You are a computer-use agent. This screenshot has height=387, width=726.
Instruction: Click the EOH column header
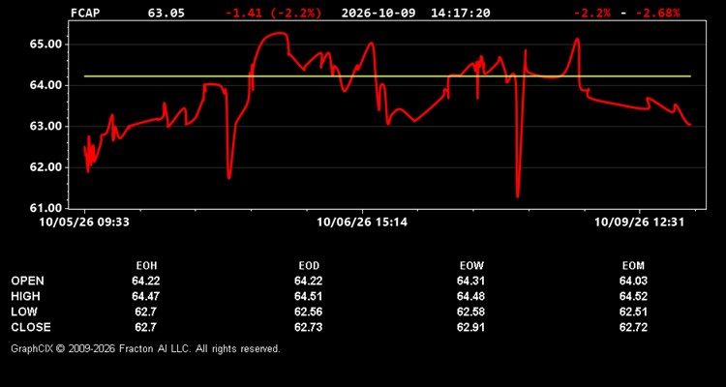(146, 266)
